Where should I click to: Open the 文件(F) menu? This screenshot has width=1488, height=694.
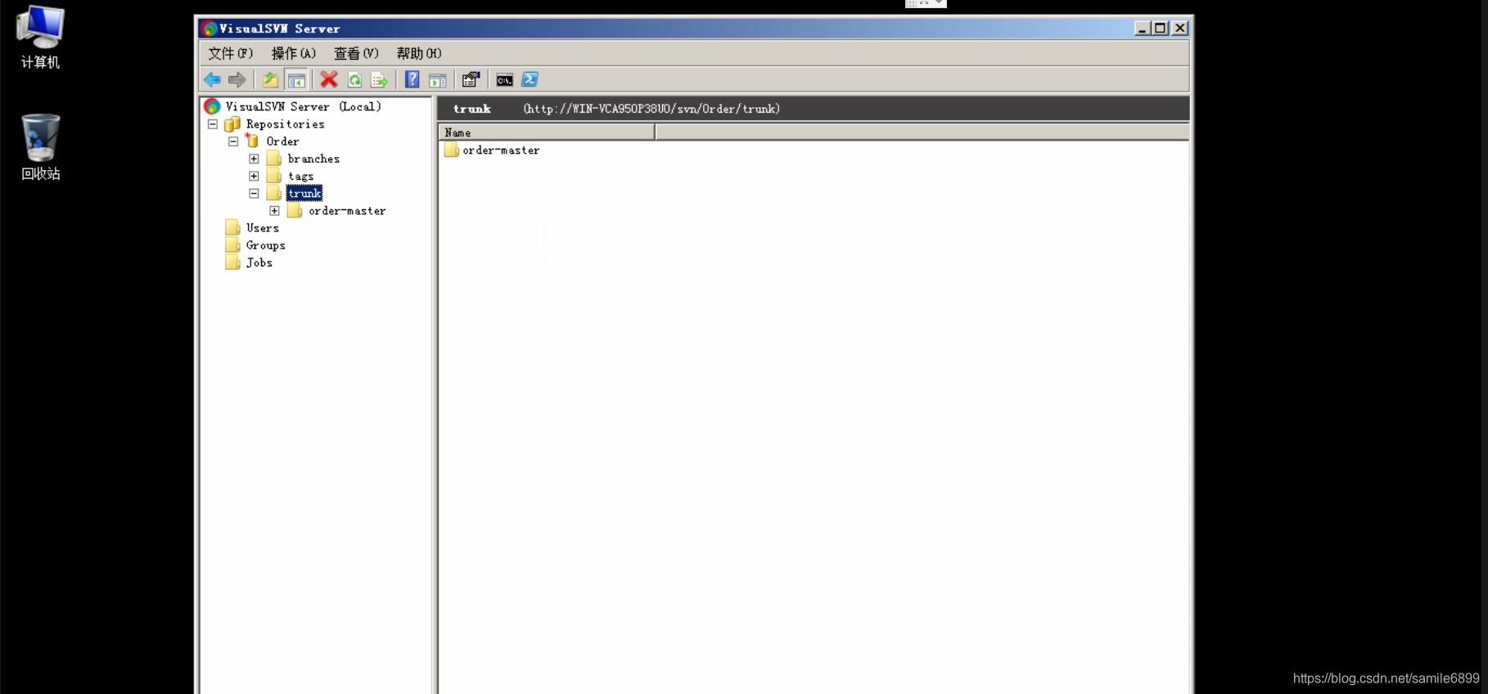click(x=231, y=53)
